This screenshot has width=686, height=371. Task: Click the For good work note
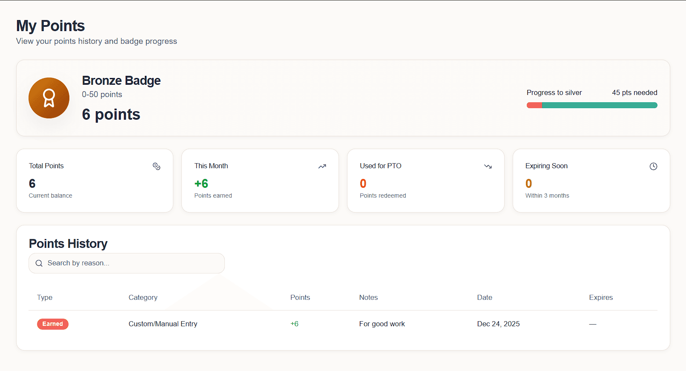coord(382,324)
